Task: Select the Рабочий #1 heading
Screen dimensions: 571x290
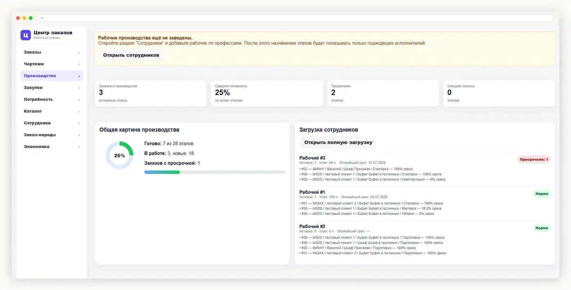Action: point(312,192)
